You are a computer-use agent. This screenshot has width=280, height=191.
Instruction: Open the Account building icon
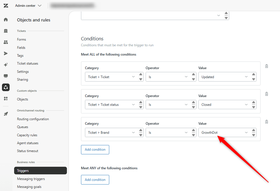[6, 31]
